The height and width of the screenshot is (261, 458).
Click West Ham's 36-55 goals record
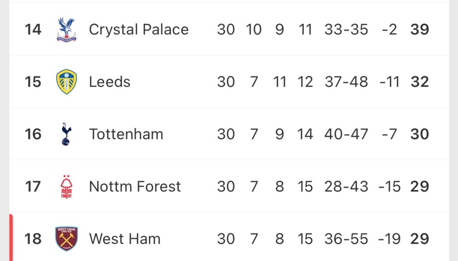point(346,239)
